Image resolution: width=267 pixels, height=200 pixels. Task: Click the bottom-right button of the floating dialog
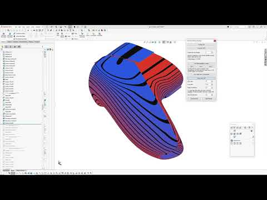point(209,98)
